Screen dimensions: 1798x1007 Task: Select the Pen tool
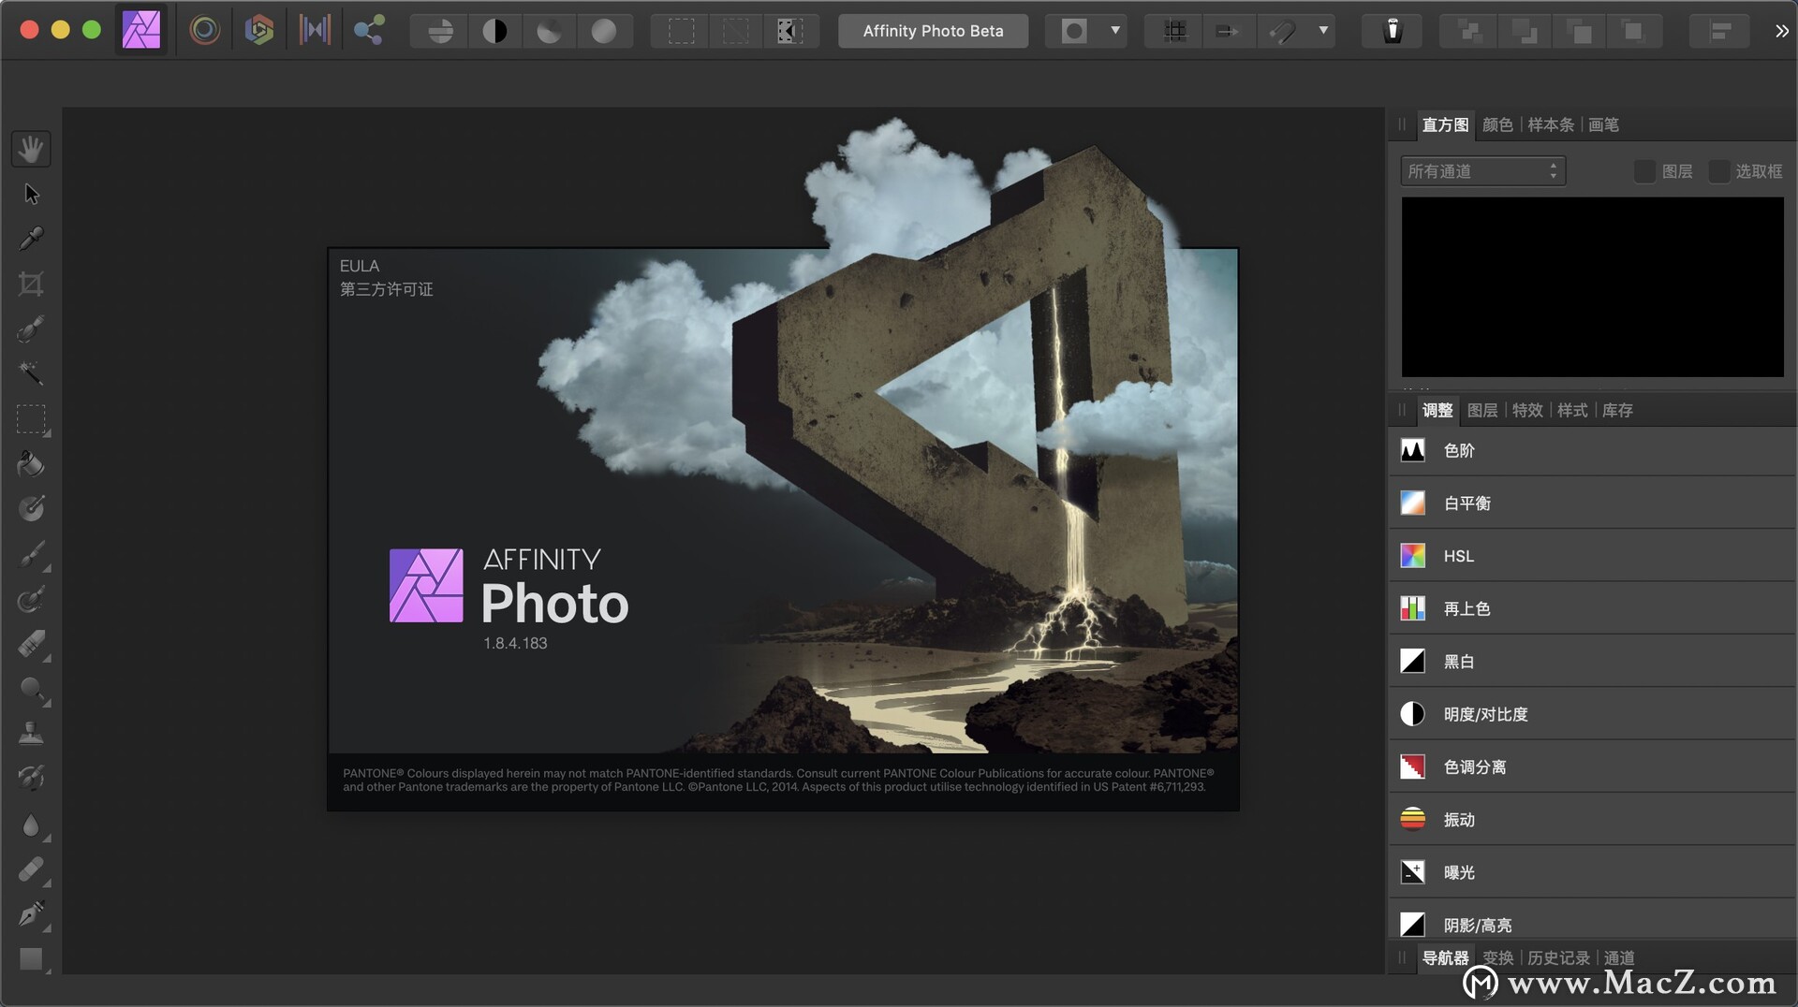[x=31, y=914]
